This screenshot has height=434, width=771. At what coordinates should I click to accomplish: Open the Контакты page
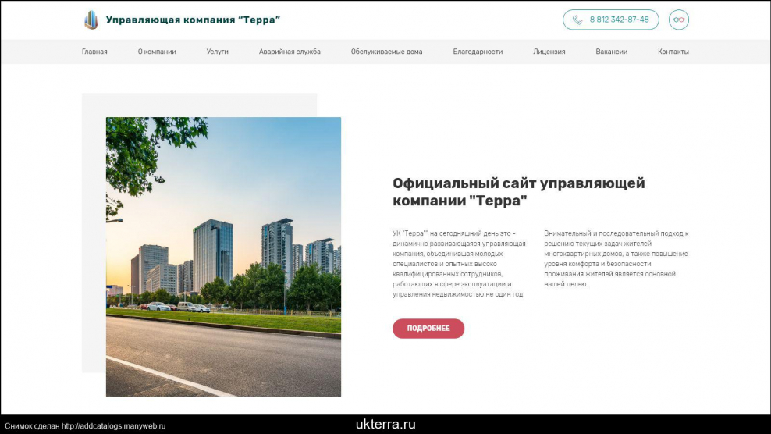(x=673, y=52)
